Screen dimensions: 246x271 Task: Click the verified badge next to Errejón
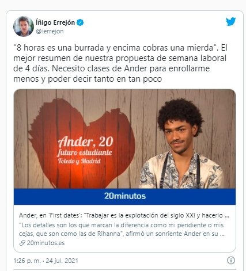[x=80, y=22]
